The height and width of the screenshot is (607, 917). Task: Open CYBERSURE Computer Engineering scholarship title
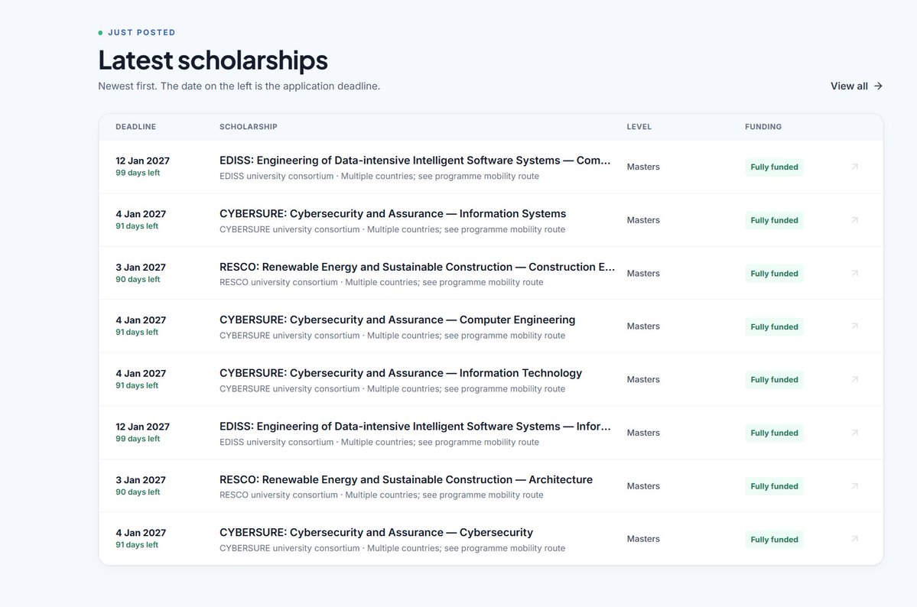pyautogui.click(x=397, y=320)
